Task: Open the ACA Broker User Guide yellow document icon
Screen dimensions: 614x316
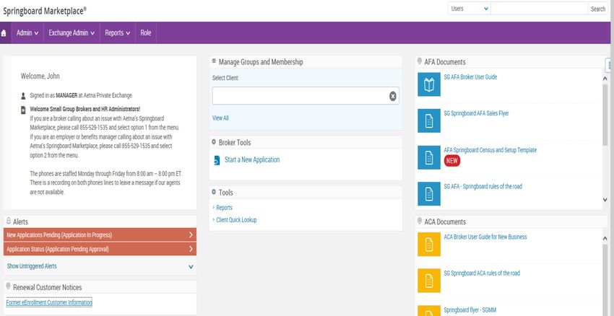Action: (x=429, y=244)
